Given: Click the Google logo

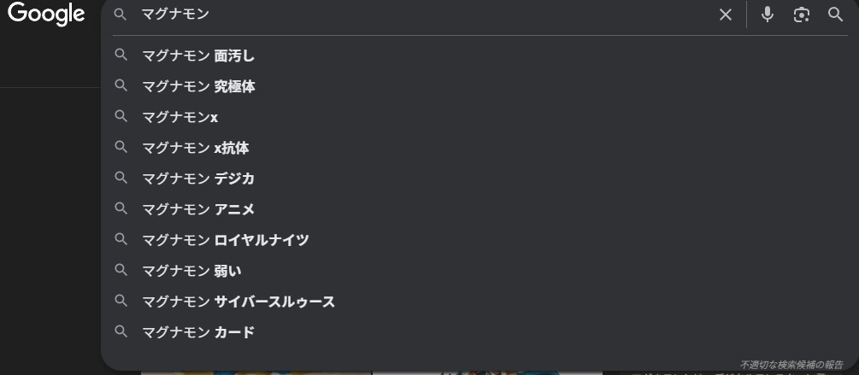Looking at the screenshot, I should pyautogui.click(x=46, y=15).
